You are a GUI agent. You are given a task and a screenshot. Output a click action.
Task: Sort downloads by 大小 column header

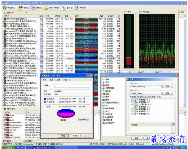point(50,16)
